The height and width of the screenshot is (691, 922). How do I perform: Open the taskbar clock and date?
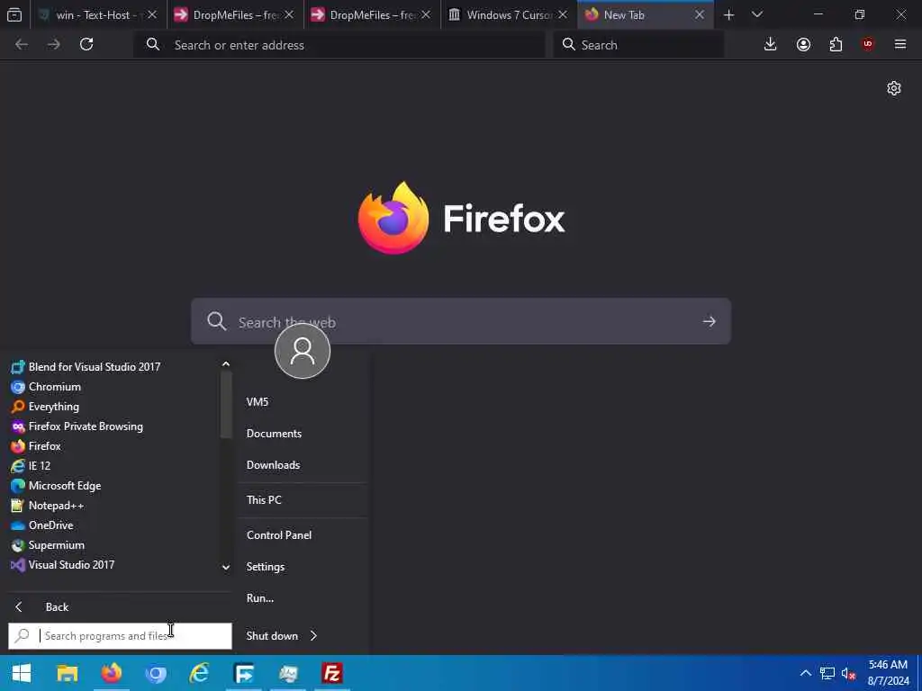click(x=888, y=673)
